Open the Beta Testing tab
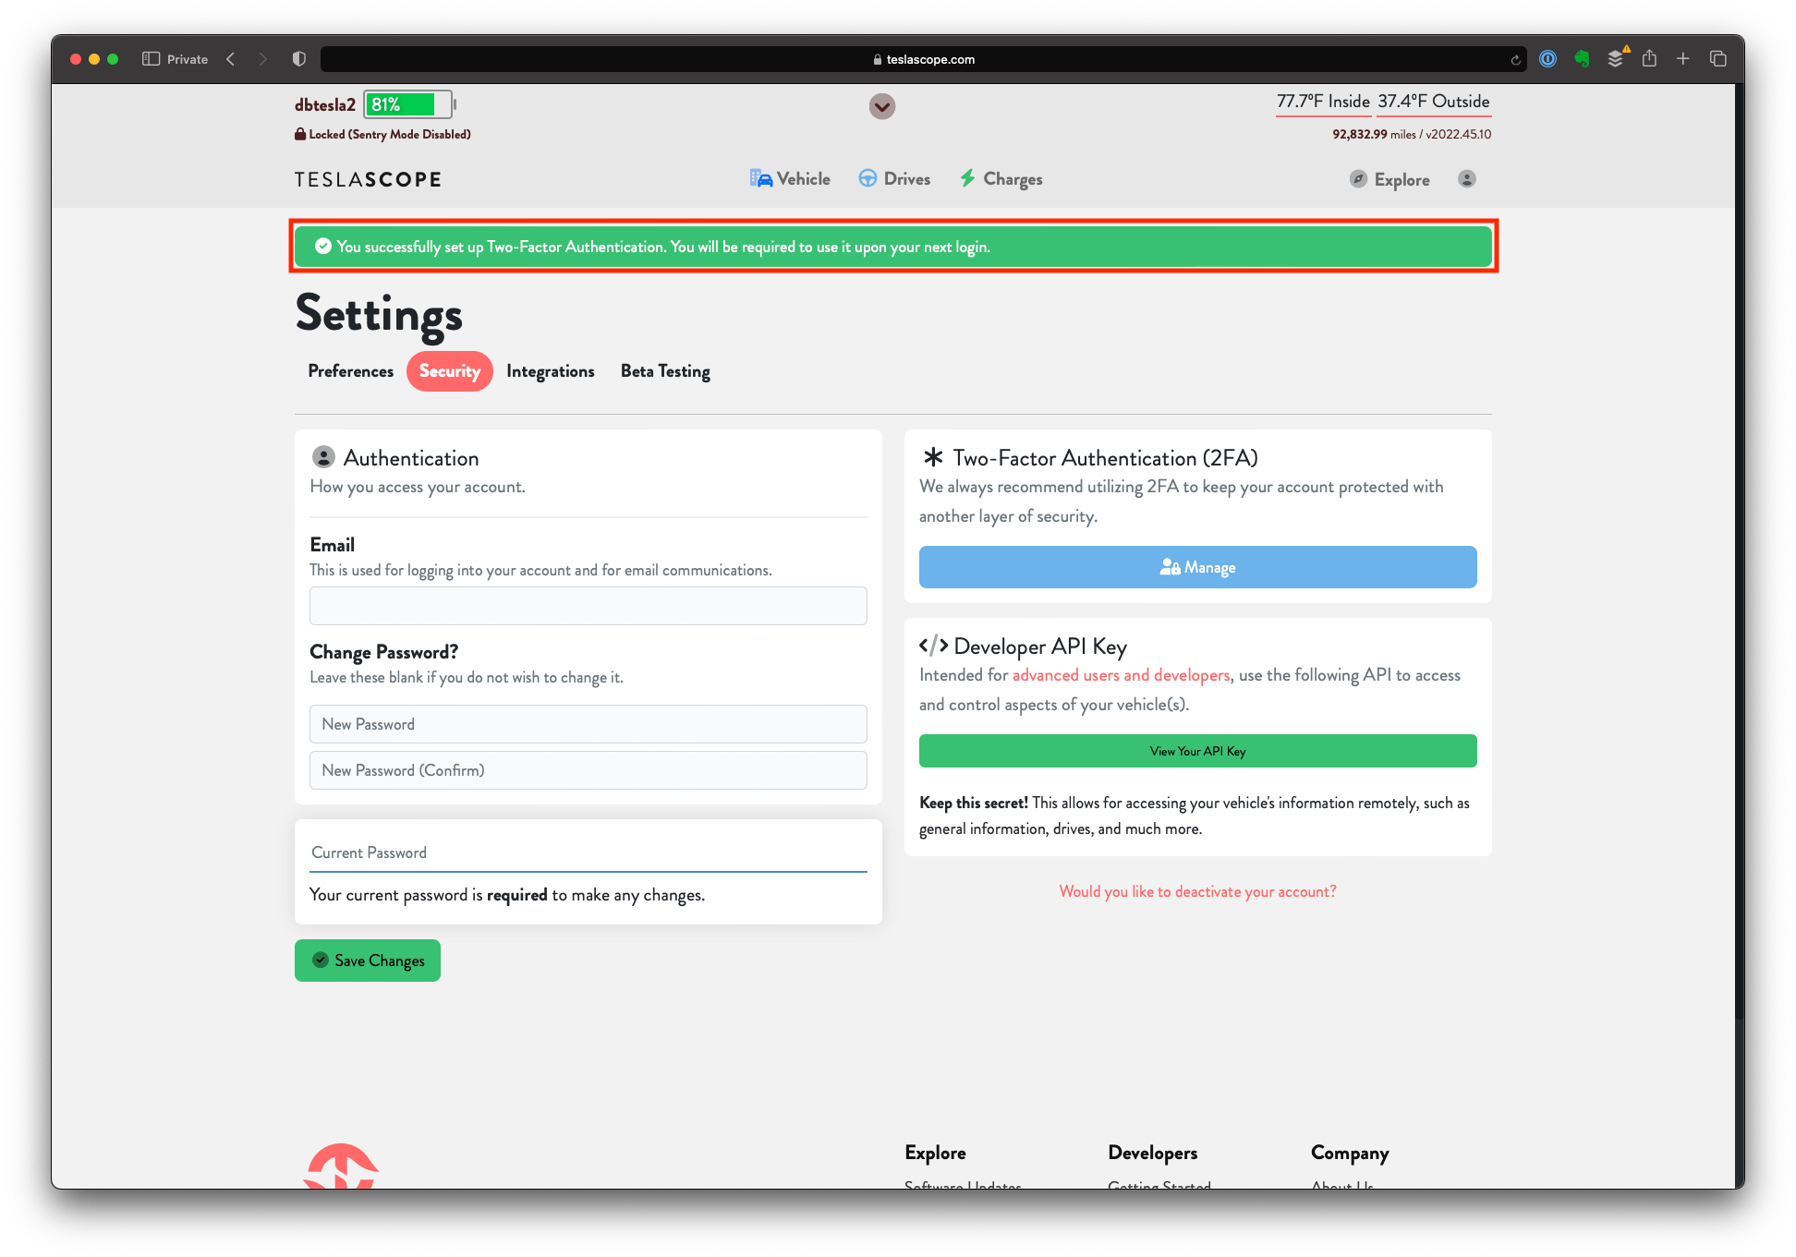The height and width of the screenshot is (1257, 1796). pyautogui.click(x=665, y=371)
